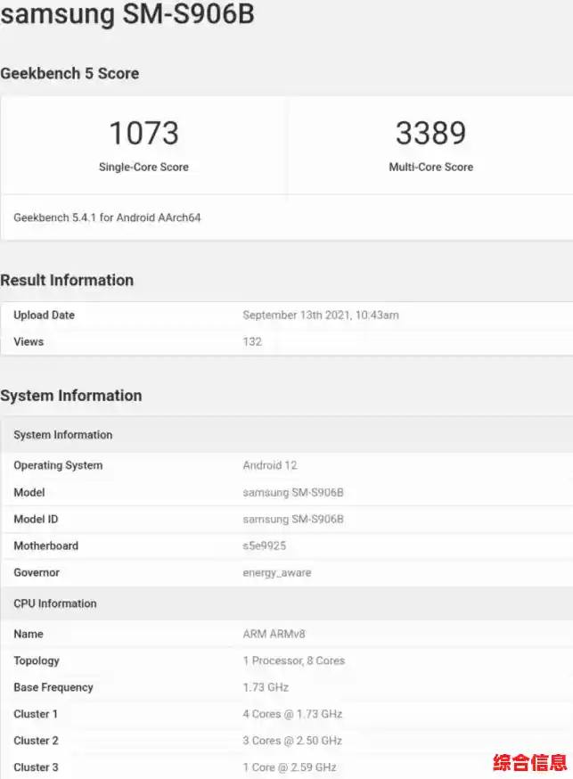Click the Governor value energy_aware
This screenshot has width=573, height=779.
[x=276, y=572]
